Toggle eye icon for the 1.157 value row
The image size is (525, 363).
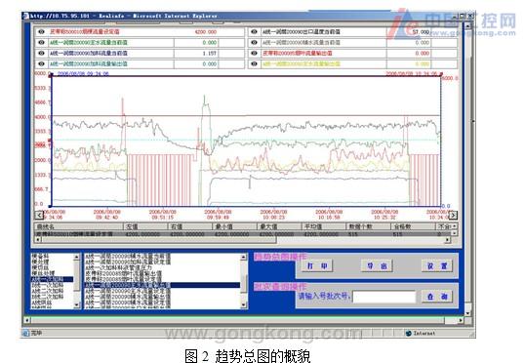[x=41, y=54]
